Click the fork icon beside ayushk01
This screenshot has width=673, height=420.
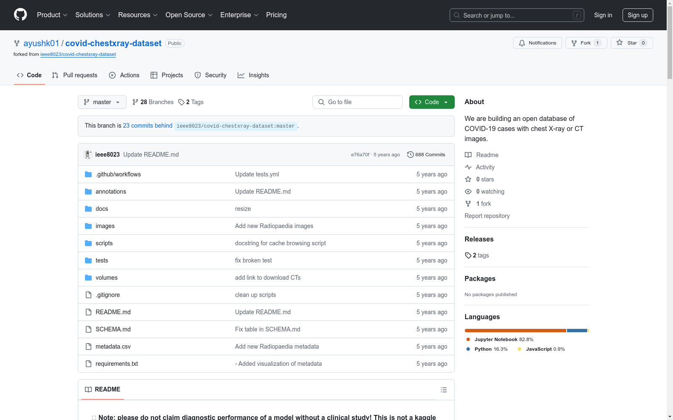pos(17,43)
